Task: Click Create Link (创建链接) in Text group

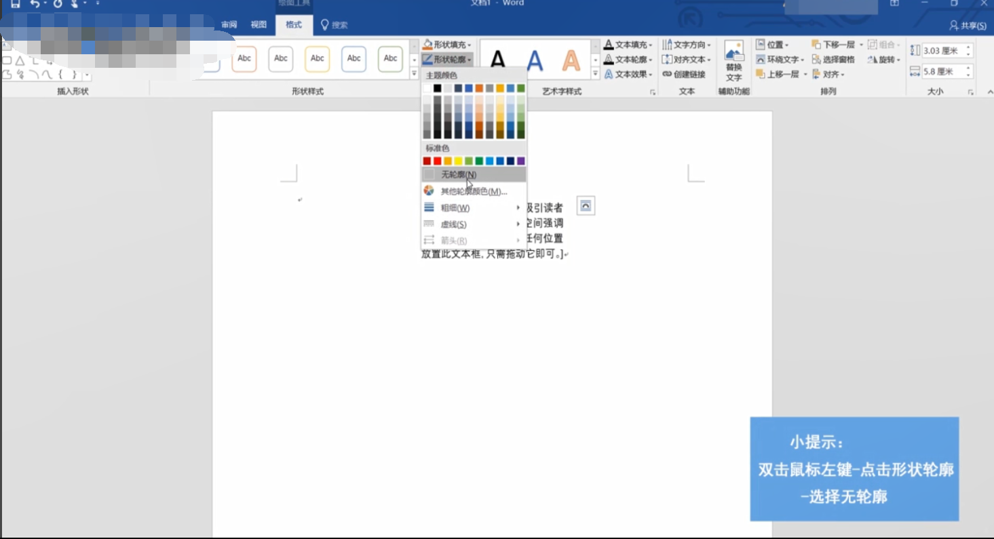Action: [x=684, y=75]
